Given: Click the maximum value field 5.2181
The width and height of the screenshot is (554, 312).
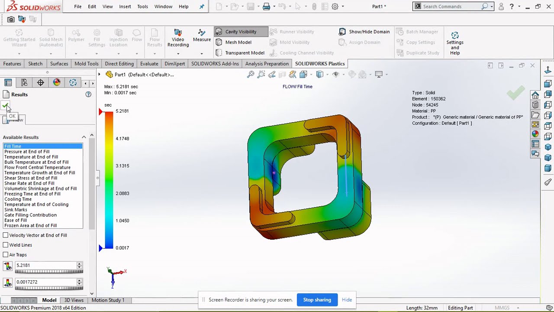Looking at the screenshot, I should click(x=45, y=265).
